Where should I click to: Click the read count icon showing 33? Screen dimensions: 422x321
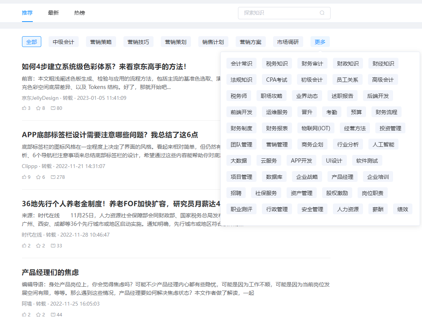coord(53,245)
